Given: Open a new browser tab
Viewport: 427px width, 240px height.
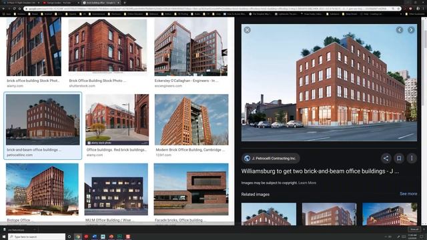Looking at the screenshot, I should click(x=125, y=3).
